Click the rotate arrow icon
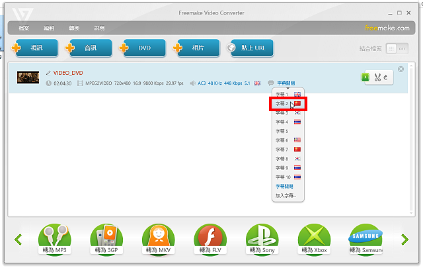This screenshot has width=423, height=268. pos(386,77)
